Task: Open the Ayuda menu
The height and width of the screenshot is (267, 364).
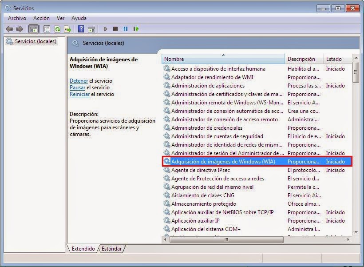Action: pos(79,18)
